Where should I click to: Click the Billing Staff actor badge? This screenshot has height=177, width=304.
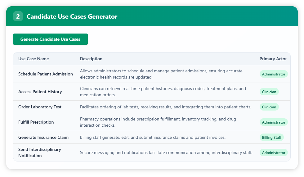[x=271, y=138]
